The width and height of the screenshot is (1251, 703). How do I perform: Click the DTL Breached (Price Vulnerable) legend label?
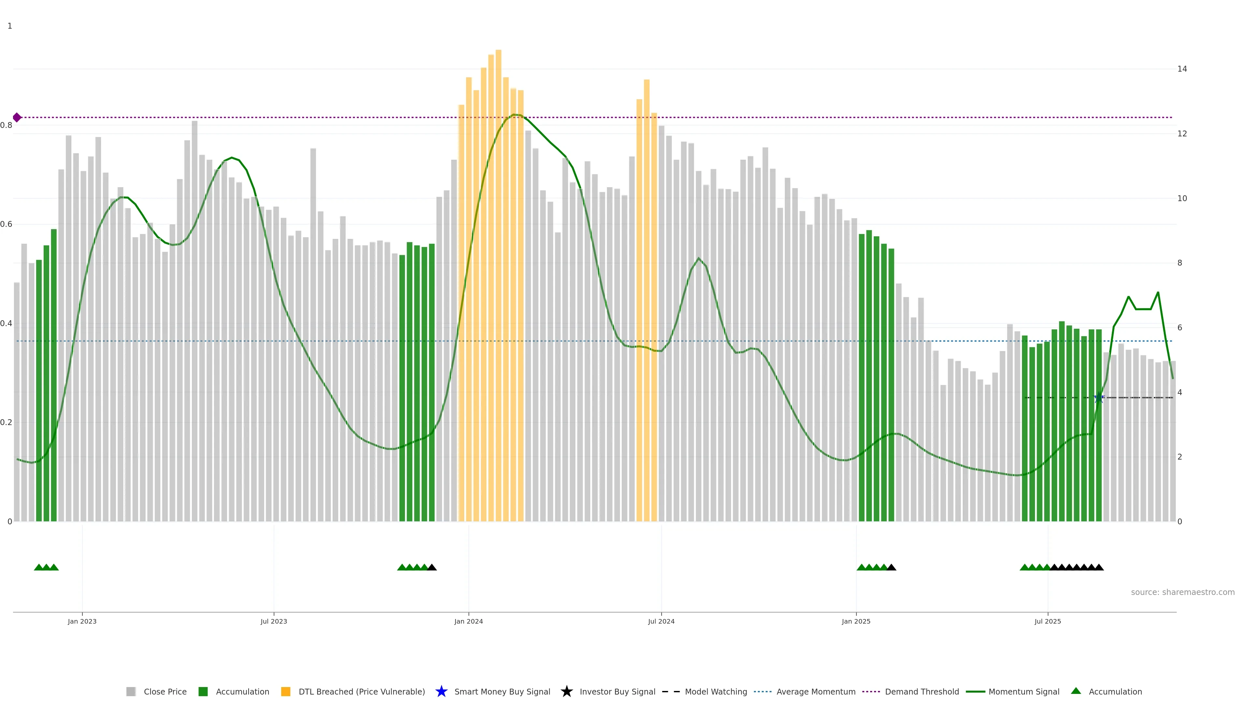click(361, 691)
